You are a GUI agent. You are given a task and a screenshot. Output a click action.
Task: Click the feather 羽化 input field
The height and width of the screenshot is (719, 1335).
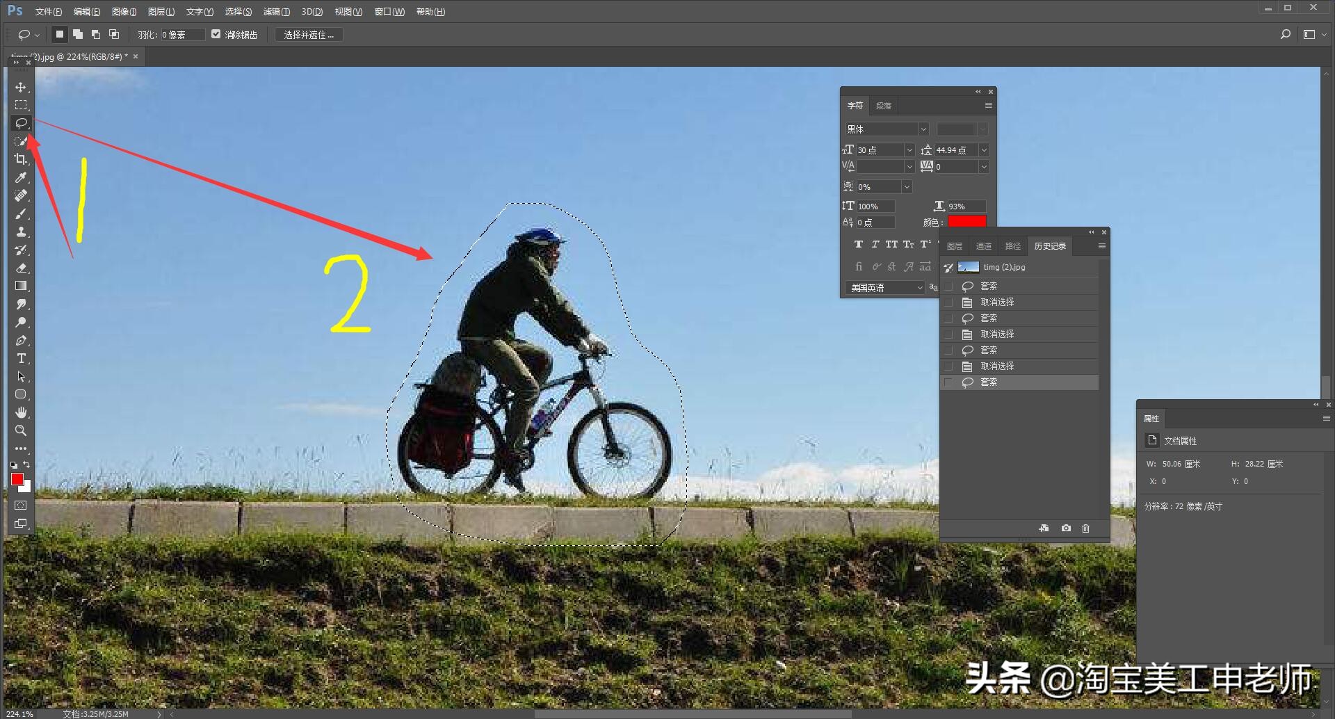pos(182,35)
